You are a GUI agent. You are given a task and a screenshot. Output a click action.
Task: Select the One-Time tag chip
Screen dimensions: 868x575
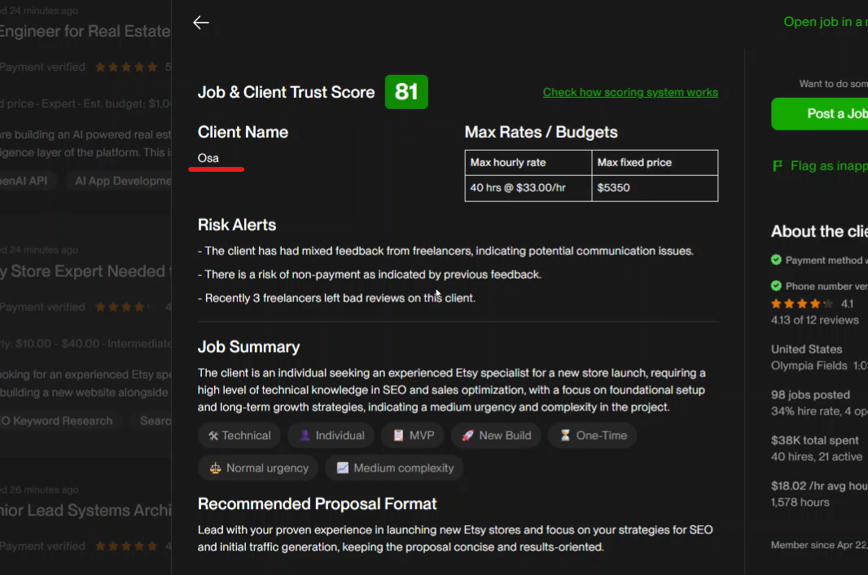(592, 436)
